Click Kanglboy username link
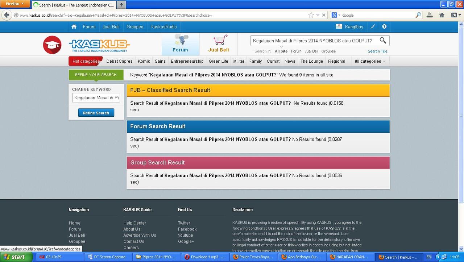 [354, 26]
